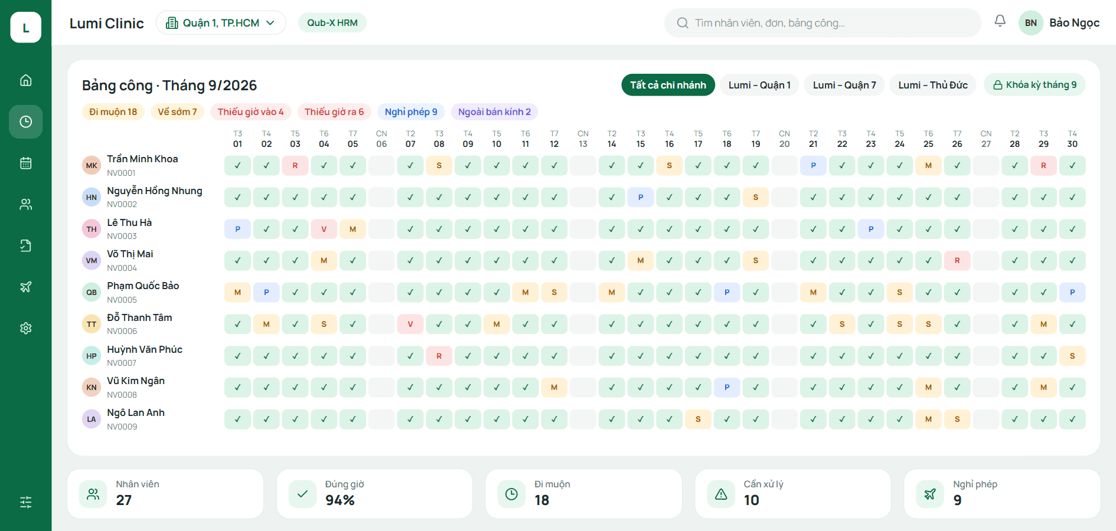The height and width of the screenshot is (531, 1116).
Task: Click the Lumi Clinic L logo
Action: point(25,27)
